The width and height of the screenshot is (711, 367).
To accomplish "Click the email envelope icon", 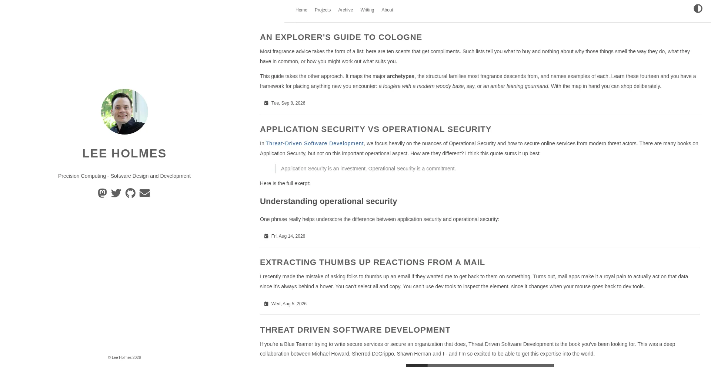I will click(145, 193).
